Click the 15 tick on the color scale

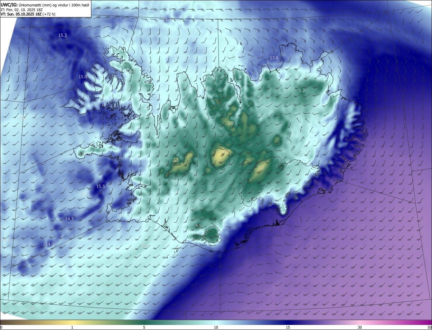coord(288,328)
